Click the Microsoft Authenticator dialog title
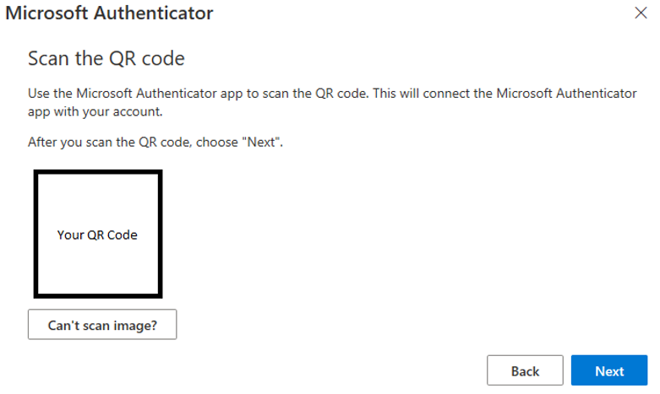Screen dimensions: 660x394 click(x=110, y=13)
